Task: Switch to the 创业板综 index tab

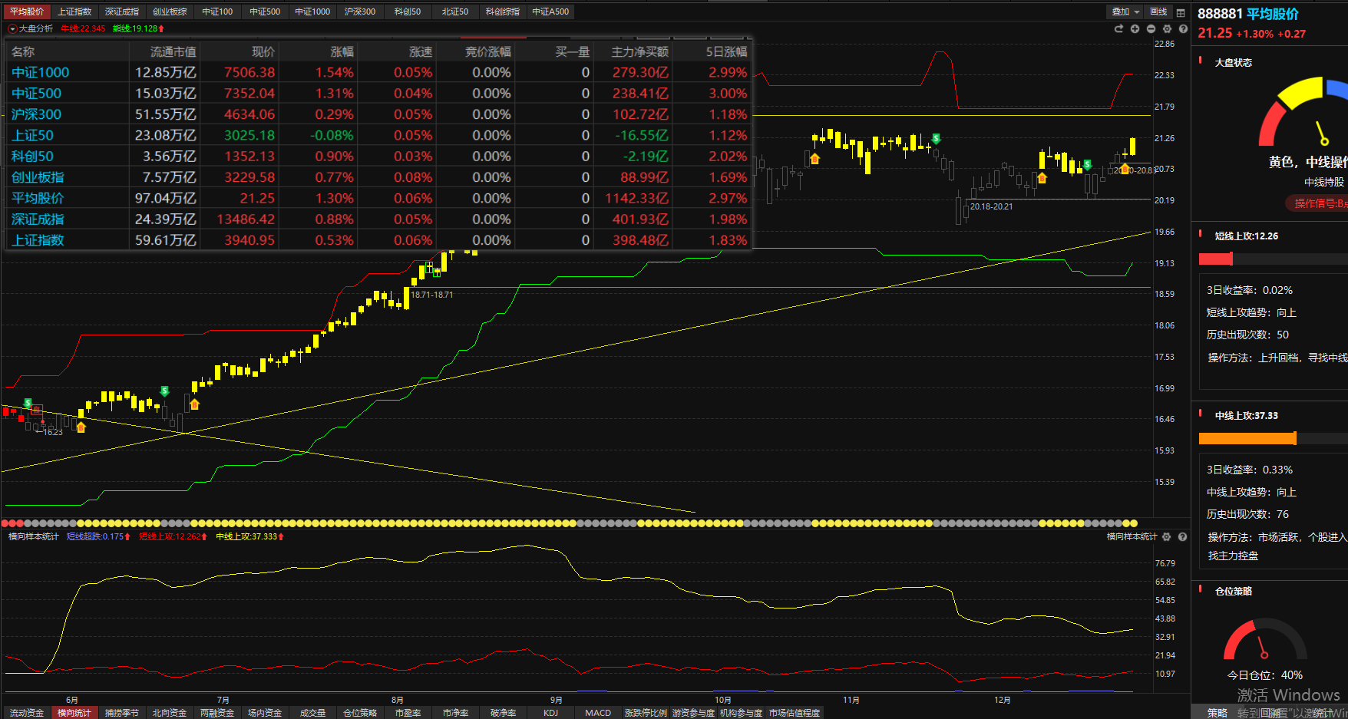Action: [170, 12]
